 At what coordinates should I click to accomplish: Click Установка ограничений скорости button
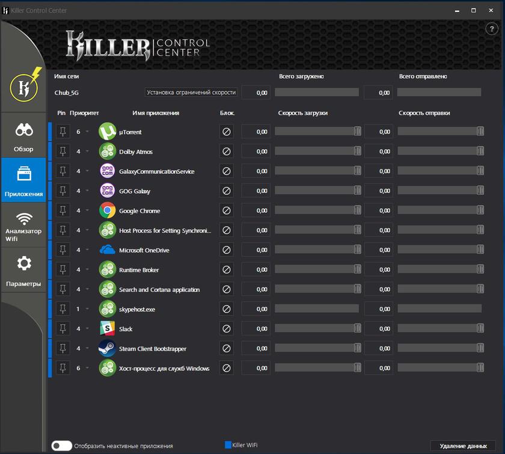[192, 93]
